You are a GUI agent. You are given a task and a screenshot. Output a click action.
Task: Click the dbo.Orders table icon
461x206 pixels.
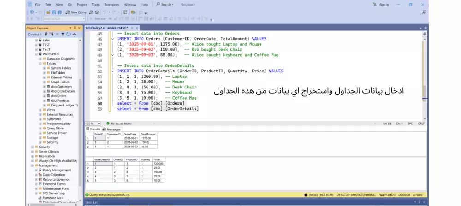point(48,96)
